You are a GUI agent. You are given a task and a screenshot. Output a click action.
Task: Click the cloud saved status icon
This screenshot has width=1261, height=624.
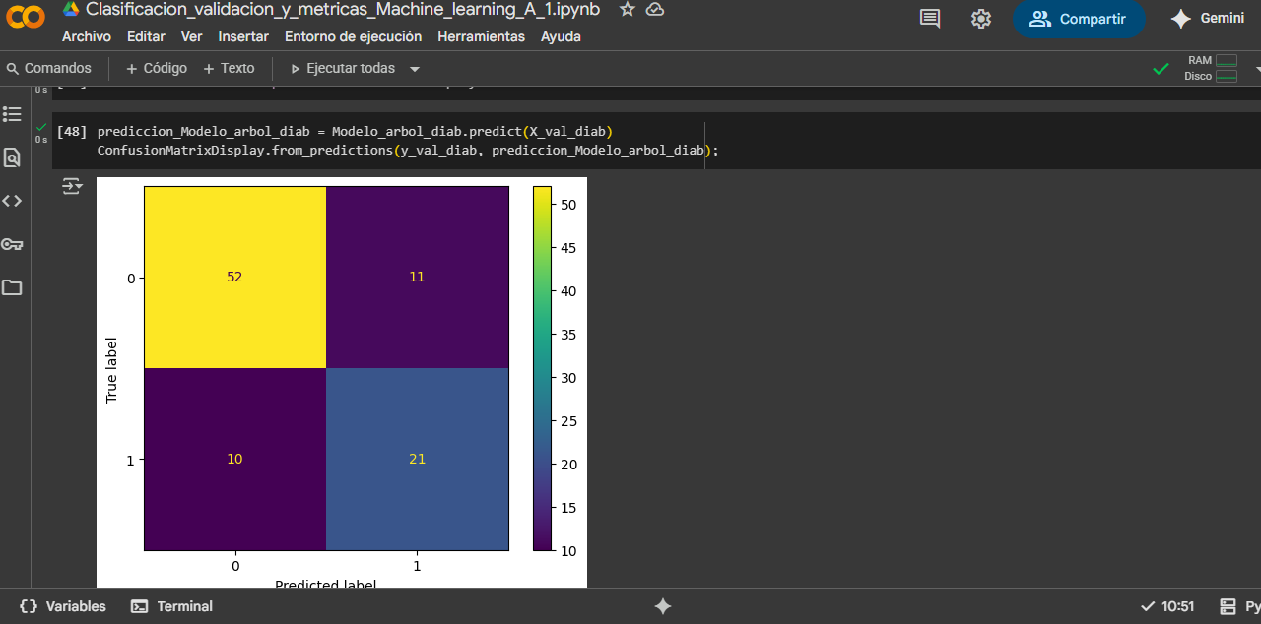click(x=655, y=9)
